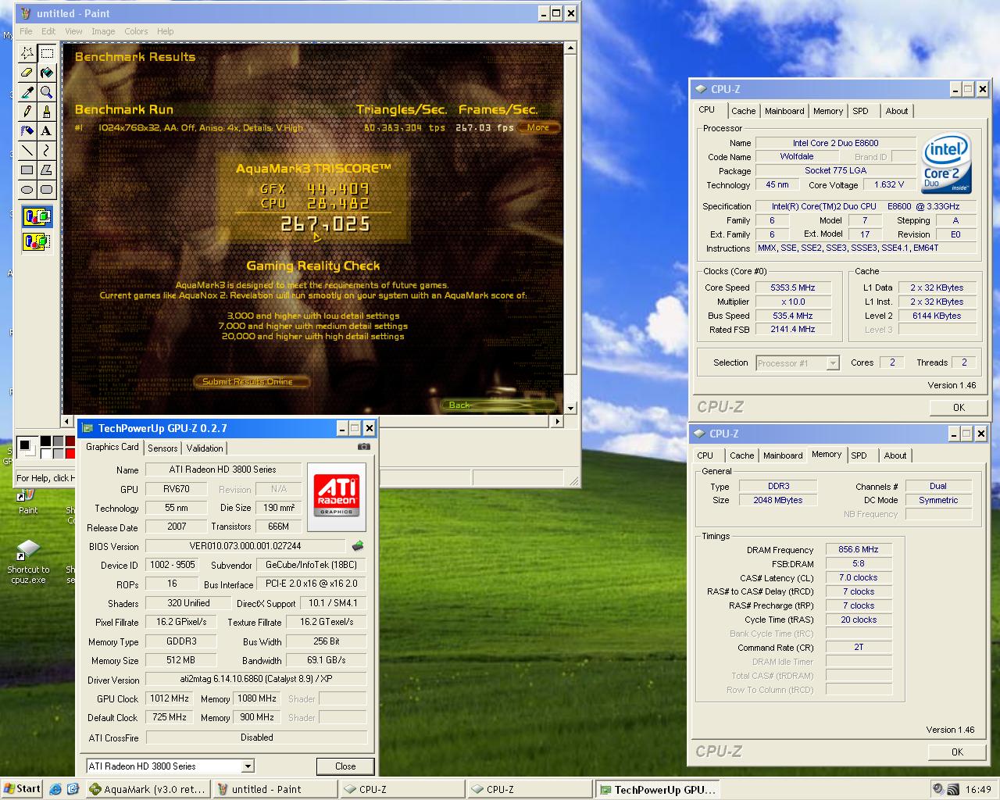Open the Processor #1 selection dropdown
The width and height of the screenshot is (1000, 800).
[833, 363]
